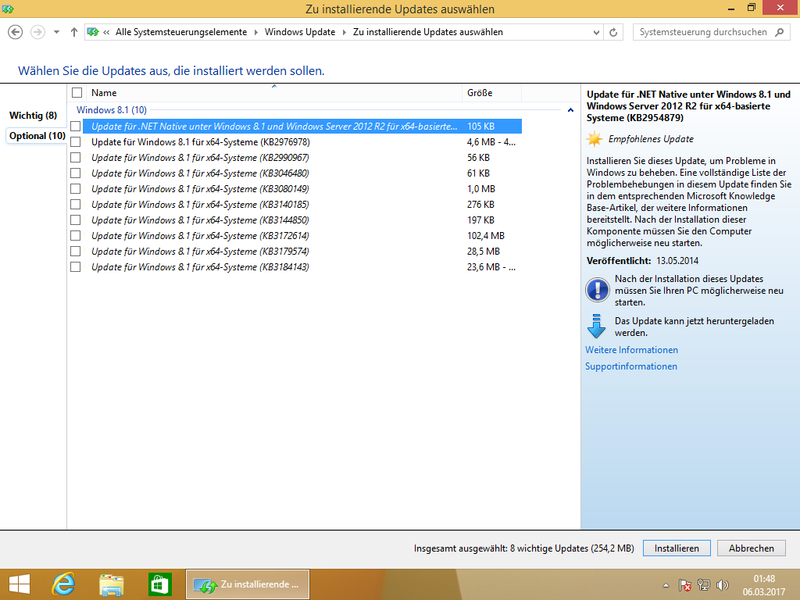Open 'Alle Systemsteuerungselemente' breadcrumb

pos(181,32)
